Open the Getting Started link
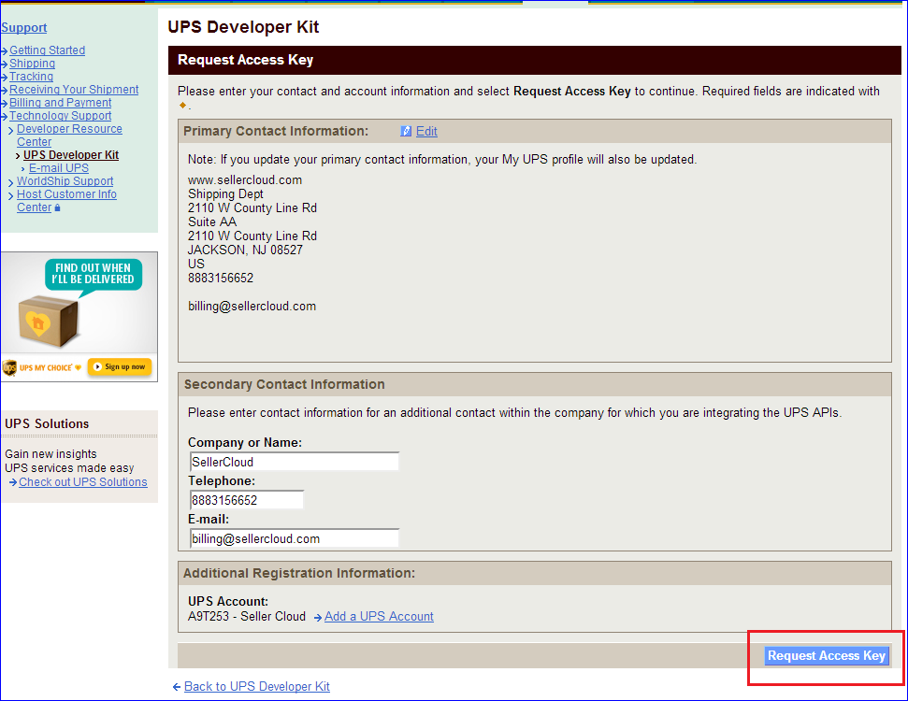This screenshot has width=908, height=701. pos(47,50)
